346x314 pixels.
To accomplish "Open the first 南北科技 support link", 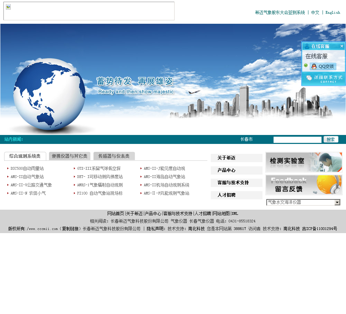I will coord(196,229).
